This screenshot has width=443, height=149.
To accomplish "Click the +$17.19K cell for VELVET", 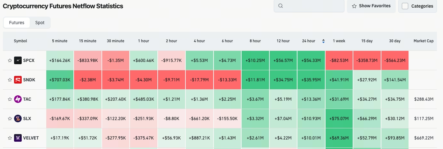I will coord(60,138).
